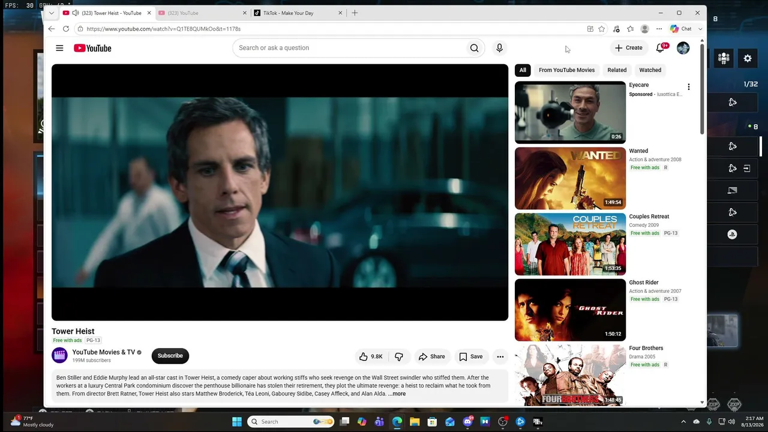Viewport: 768px width, 432px height.
Task: Click the browser address bar URL
Action: [x=163, y=29]
